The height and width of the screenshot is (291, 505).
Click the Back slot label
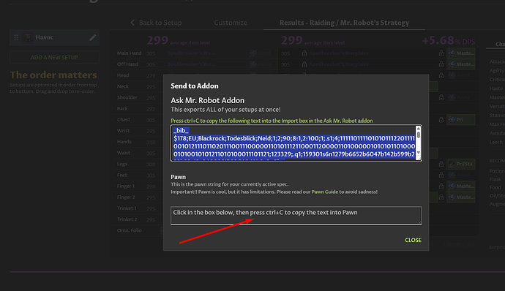[122, 108]
